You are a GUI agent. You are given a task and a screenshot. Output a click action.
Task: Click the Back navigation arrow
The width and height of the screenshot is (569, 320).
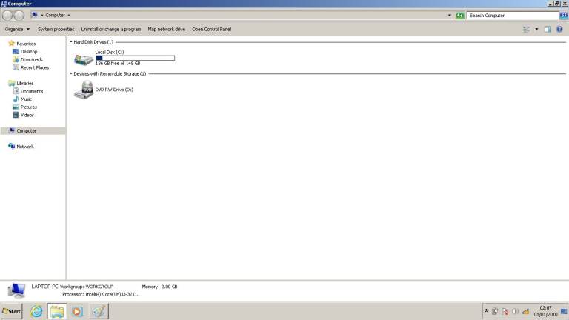coord(8,15)
